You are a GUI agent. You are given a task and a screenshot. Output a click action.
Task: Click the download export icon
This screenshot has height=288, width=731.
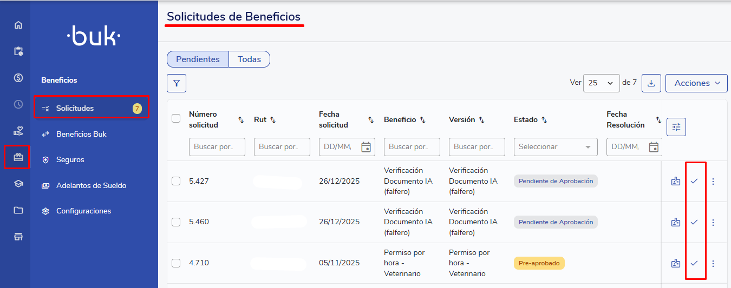(x=651, y=83)
